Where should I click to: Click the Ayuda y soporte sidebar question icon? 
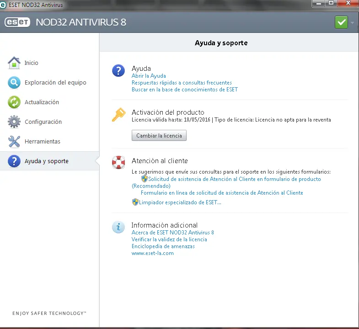[14, 161]
